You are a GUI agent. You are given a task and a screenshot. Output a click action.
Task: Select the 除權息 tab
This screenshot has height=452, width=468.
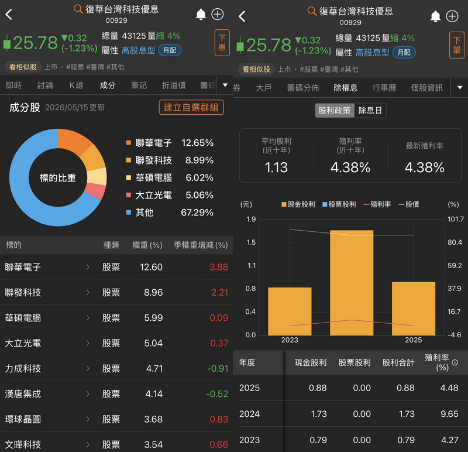(346, 88)
